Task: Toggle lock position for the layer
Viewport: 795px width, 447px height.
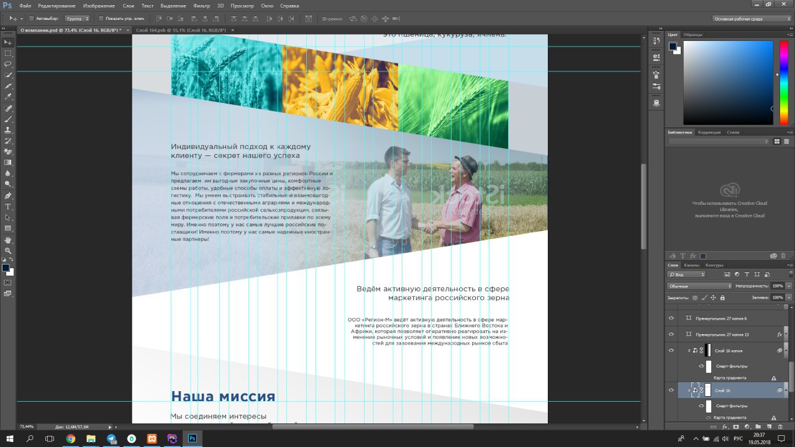Action: point(713,298)
